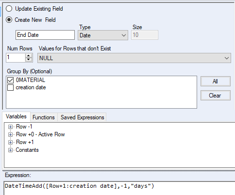Open the Values for Rows dropdown (NULL)
The width and height of the screenshot is (235, 195).
[134, 58]
